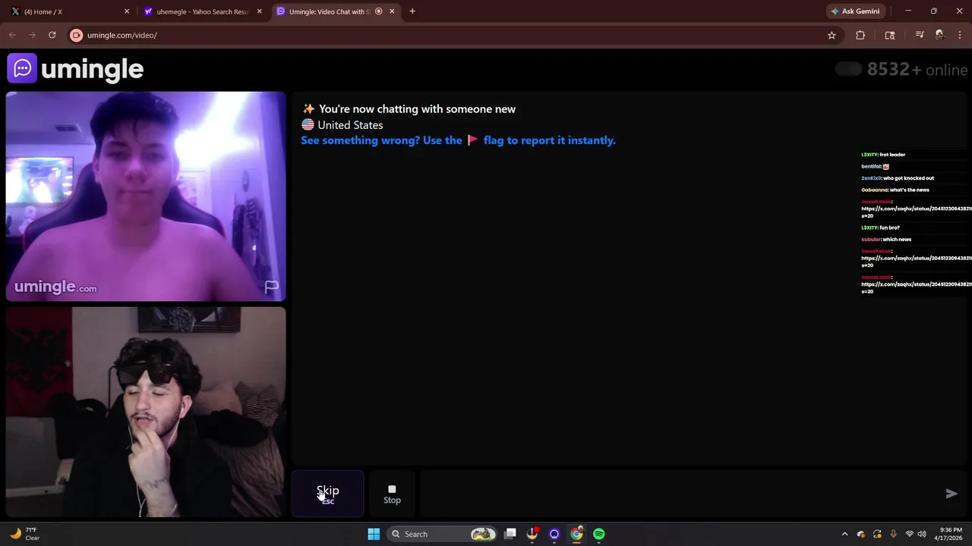Open the Chrome taskbar icon
The height and width of the screenshot is (546, 972).
577,534
